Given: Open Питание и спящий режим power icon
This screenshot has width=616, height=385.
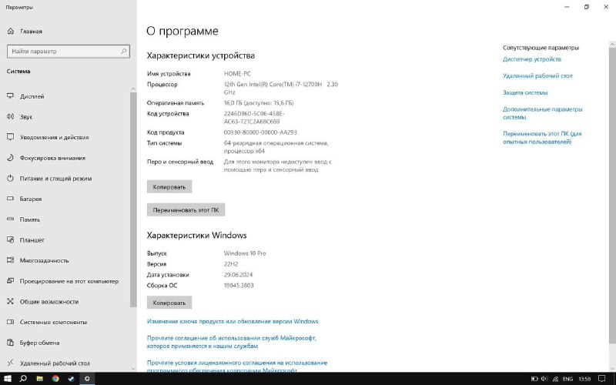Looking at the screenshot, I should (11, 179).
